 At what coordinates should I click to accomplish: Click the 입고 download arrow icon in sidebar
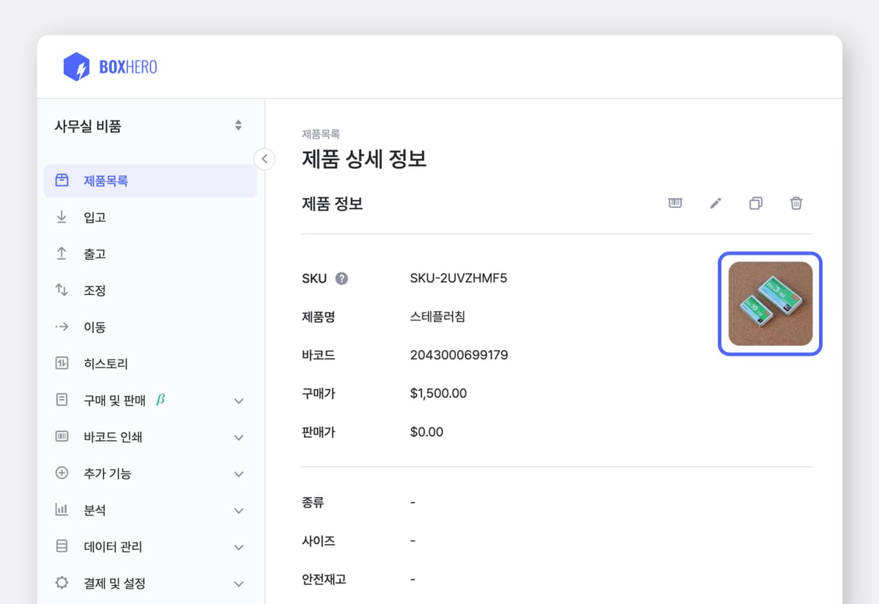pyautogui.click(x=62, y=217)
